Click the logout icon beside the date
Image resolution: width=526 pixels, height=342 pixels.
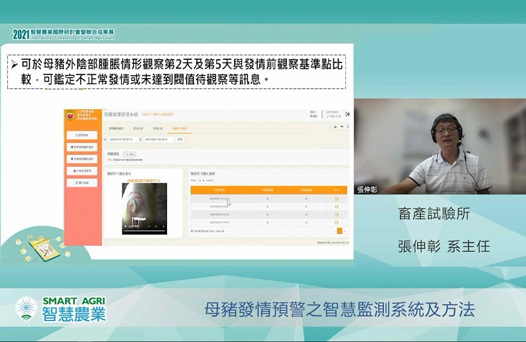348,114
